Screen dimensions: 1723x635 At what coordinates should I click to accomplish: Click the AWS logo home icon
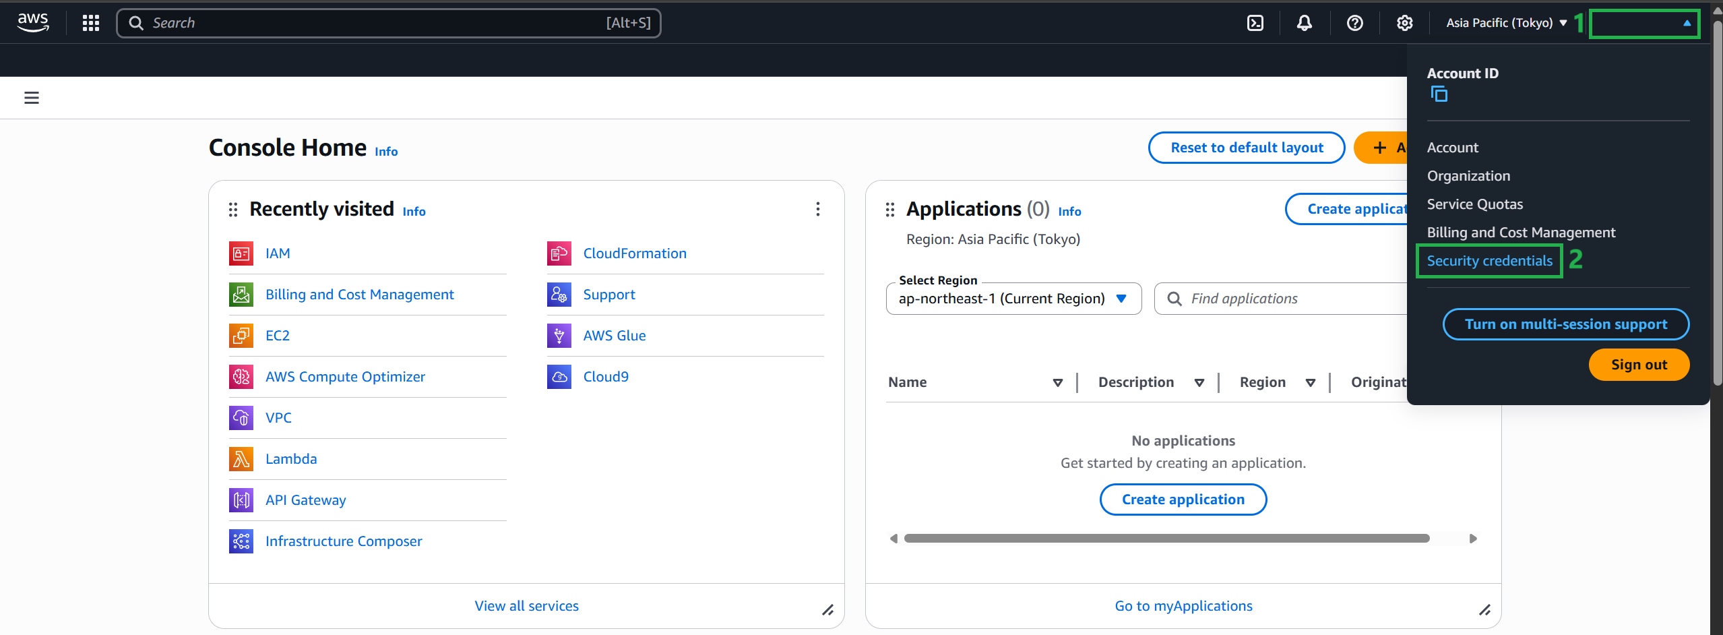33,23
